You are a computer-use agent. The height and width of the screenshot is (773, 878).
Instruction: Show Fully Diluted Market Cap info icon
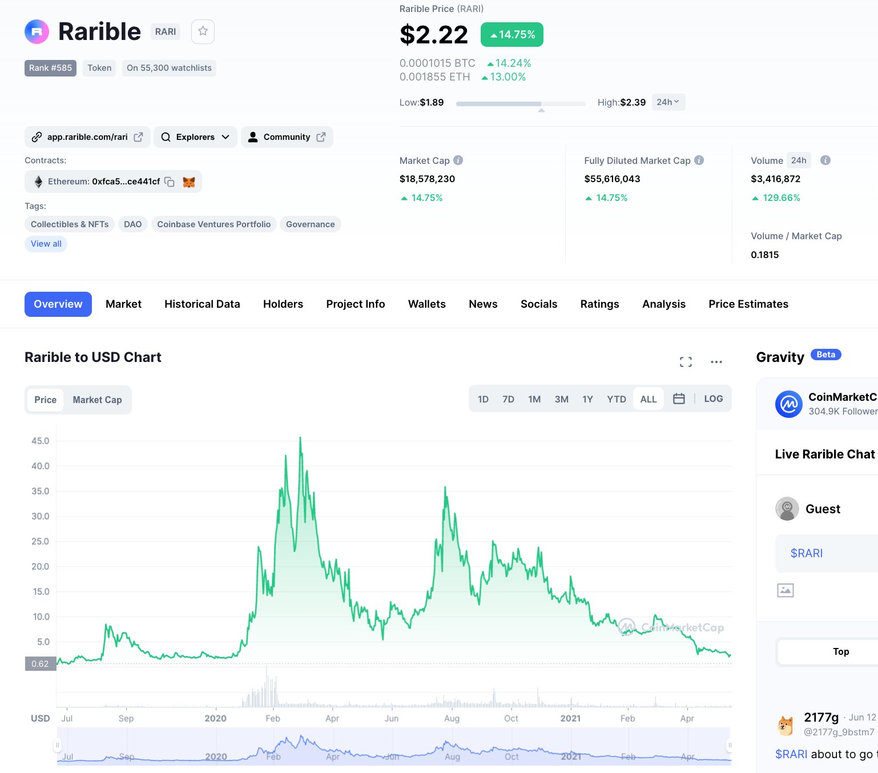[x=699, y=160]
